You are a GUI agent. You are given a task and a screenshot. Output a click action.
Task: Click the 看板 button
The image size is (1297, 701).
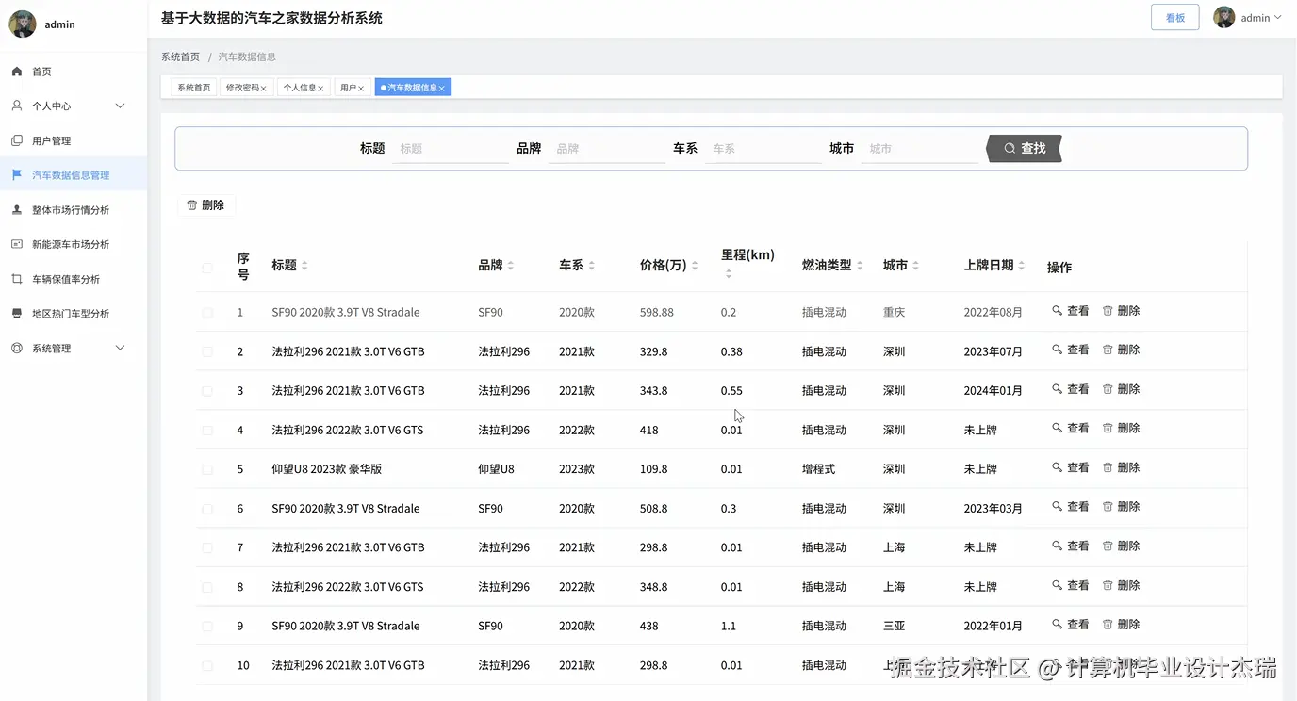tap(1174, 17)
